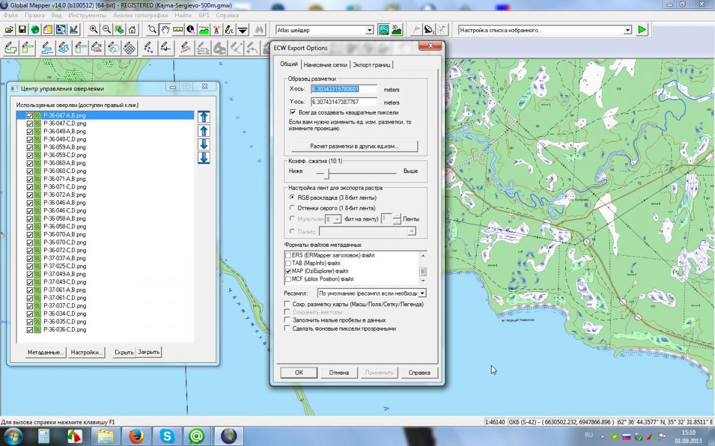Move selected overlay down one step
Screen dimensions: 715x446
tap(204, 145)
